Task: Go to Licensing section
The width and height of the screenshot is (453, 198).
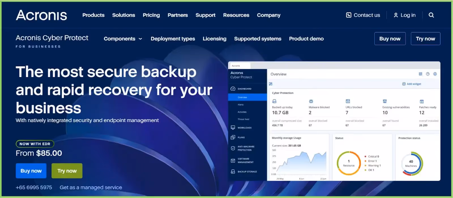Action: [215, 39]
